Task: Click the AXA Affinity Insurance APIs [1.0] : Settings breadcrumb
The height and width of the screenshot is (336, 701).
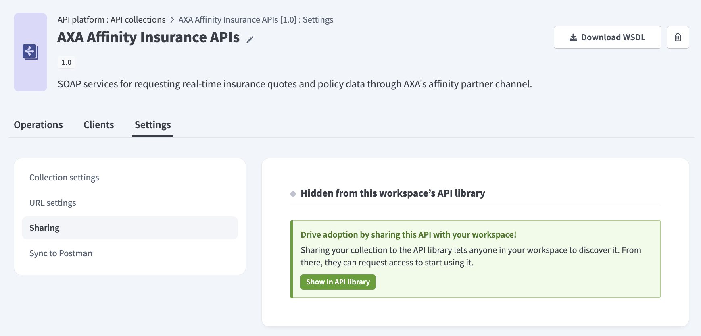Action: point(256,20)
